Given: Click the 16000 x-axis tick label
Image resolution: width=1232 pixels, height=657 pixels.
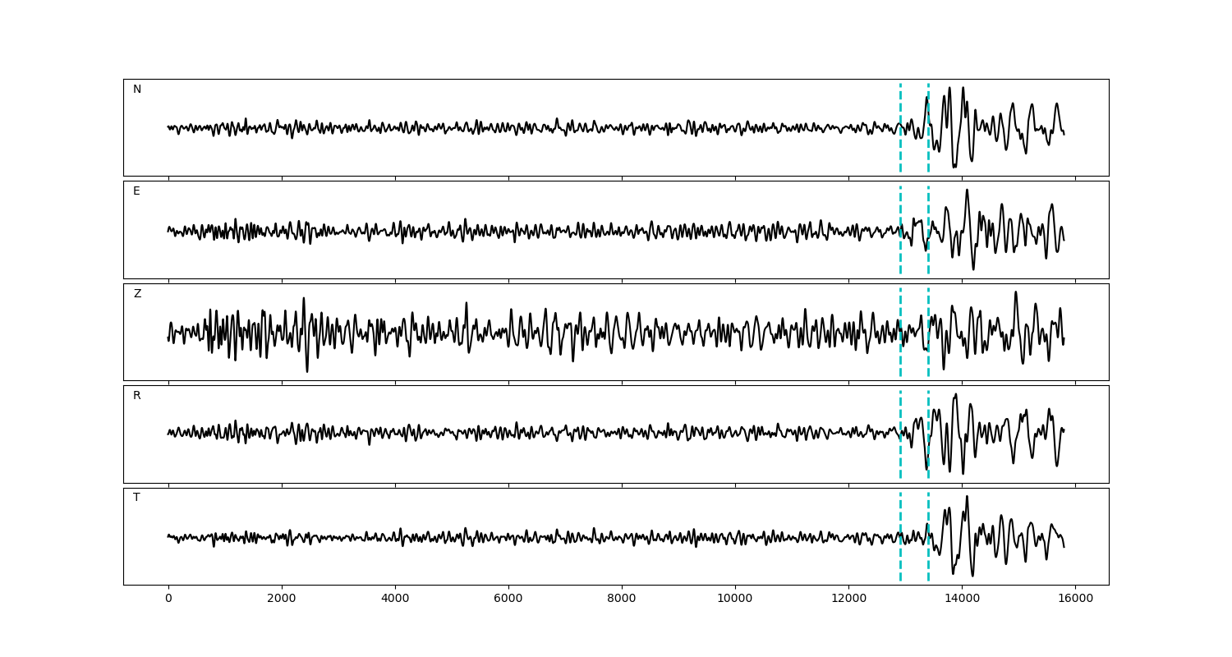Looking at the screenshot, I should click(x=1075, y=600).
